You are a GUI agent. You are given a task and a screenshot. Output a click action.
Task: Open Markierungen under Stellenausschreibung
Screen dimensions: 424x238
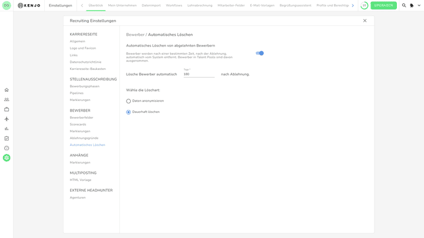click(80, 100)
